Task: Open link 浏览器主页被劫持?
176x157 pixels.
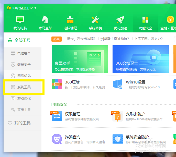Action: (x=115, y=39)
